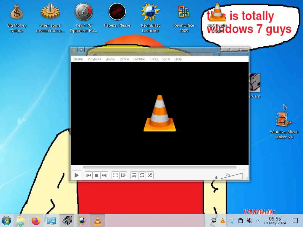Switch to camera app in taskbar
303x227 pixels.
pos(67,220)
